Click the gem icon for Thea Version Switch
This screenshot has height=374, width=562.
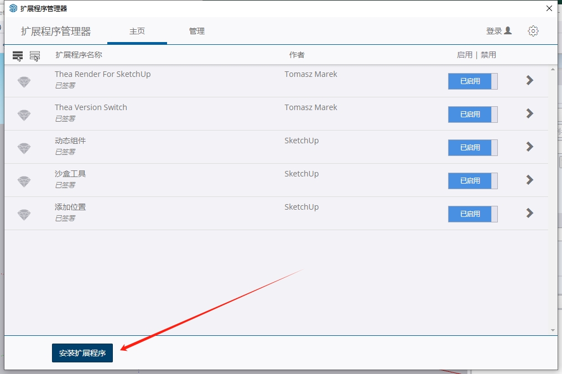click(x=24, y=115)
